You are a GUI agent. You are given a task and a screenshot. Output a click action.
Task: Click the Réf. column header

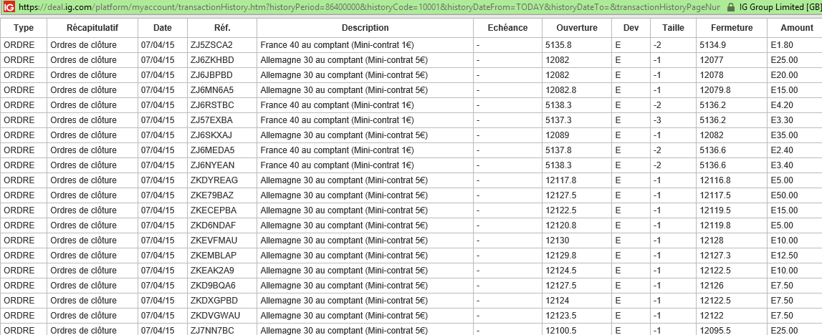[221, 28]
